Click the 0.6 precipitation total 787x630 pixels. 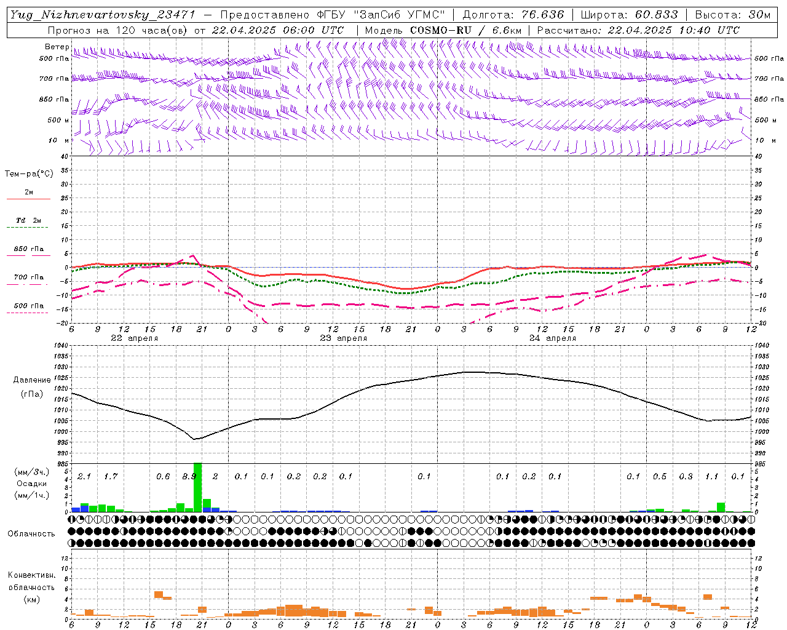pyautogui.click(x=163, y=476)
